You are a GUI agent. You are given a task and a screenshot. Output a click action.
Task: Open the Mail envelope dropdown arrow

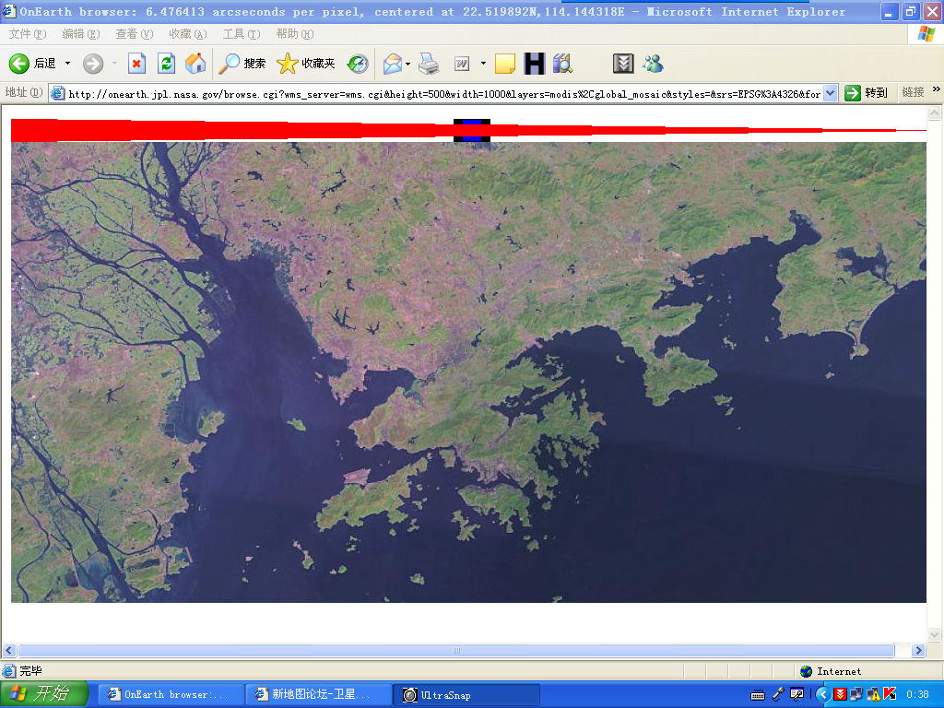tap(407, 64)
